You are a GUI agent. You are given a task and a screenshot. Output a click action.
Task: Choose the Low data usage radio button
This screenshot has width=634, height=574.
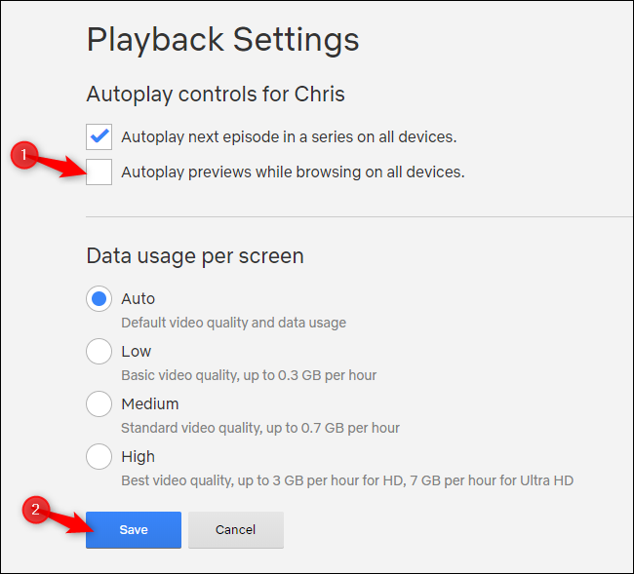click(x=99, y=351)
